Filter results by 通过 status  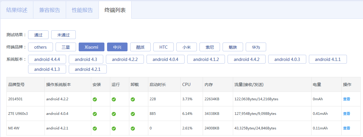(x=38, y=35)
